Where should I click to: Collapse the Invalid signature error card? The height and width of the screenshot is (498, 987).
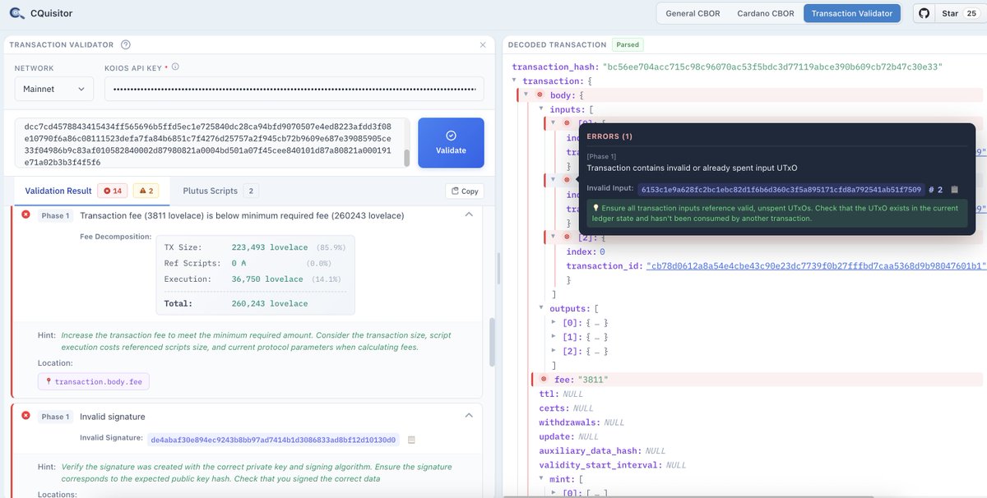(469, 417)
